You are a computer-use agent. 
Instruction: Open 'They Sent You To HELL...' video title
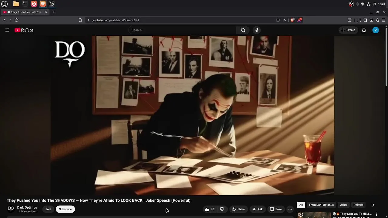[x=352, y=215]
